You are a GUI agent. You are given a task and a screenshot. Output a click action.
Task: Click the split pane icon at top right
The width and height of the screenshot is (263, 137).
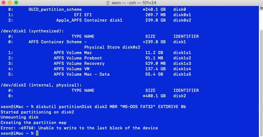[261, 8]
